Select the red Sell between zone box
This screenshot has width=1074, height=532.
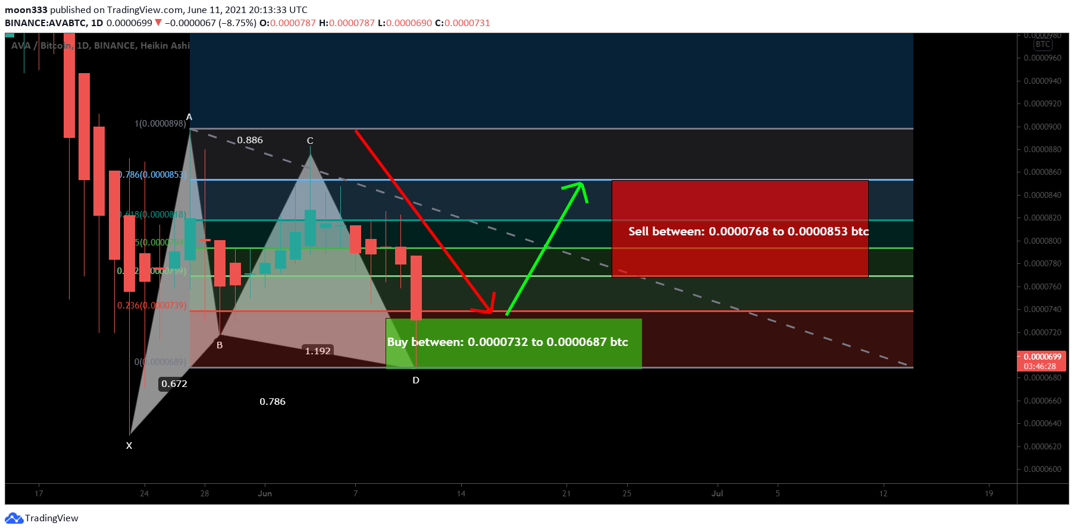(x=740, y=228)
